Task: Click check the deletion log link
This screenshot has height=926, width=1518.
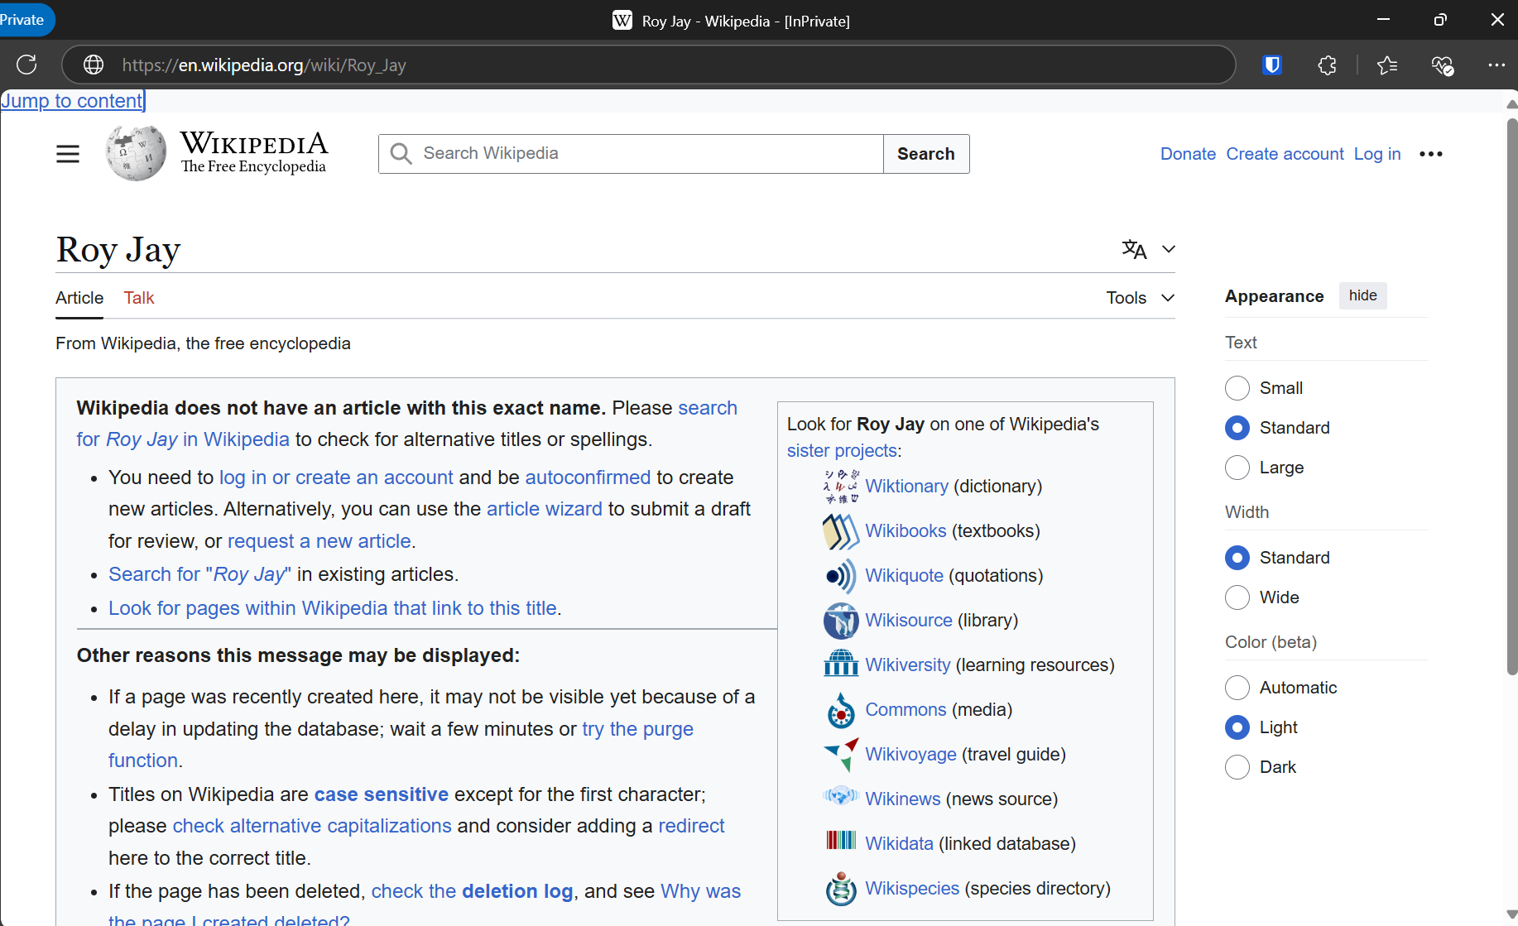Action: pos(472,891)
